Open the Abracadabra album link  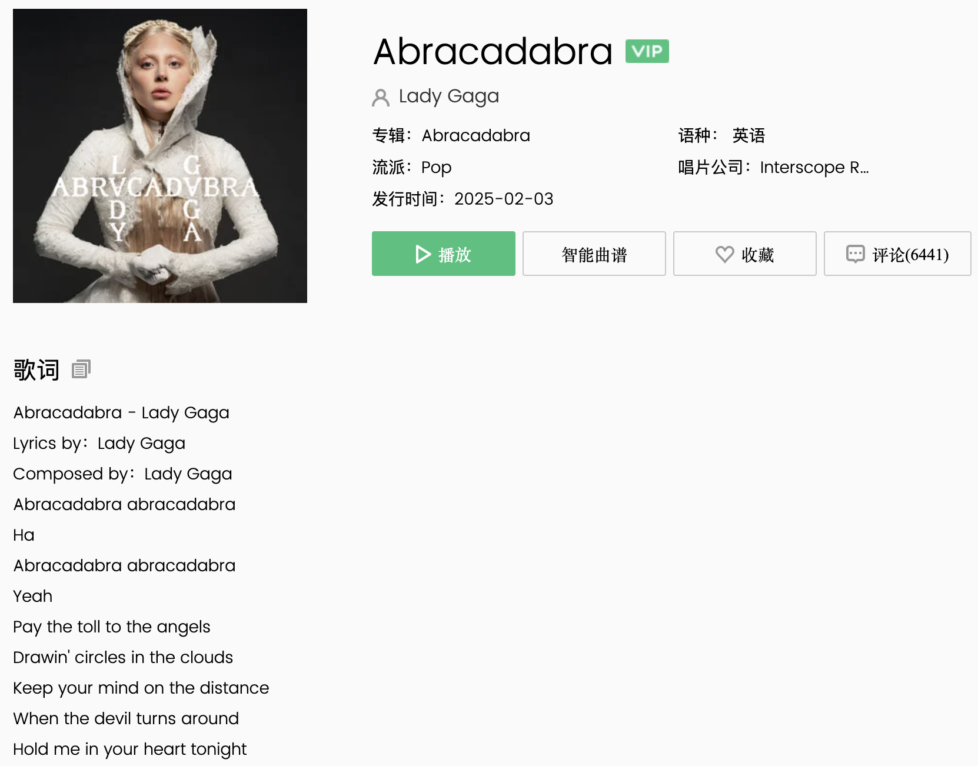[x=475, y=135]
